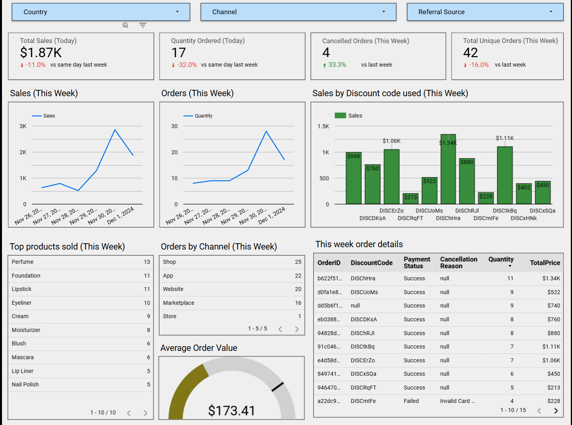
Task: Sort by Cancellation Reason column header
Action: point(459,263)
